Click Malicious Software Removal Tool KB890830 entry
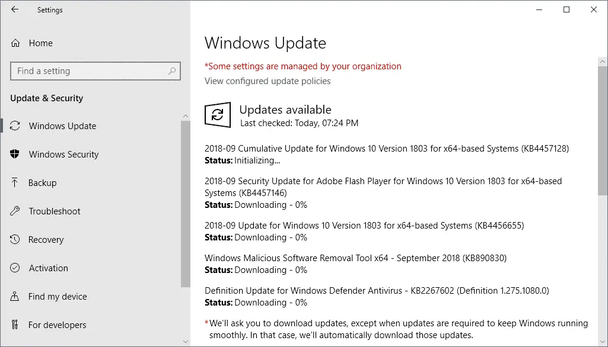Screen dimensions: 608x347 [x=355, y=258]
